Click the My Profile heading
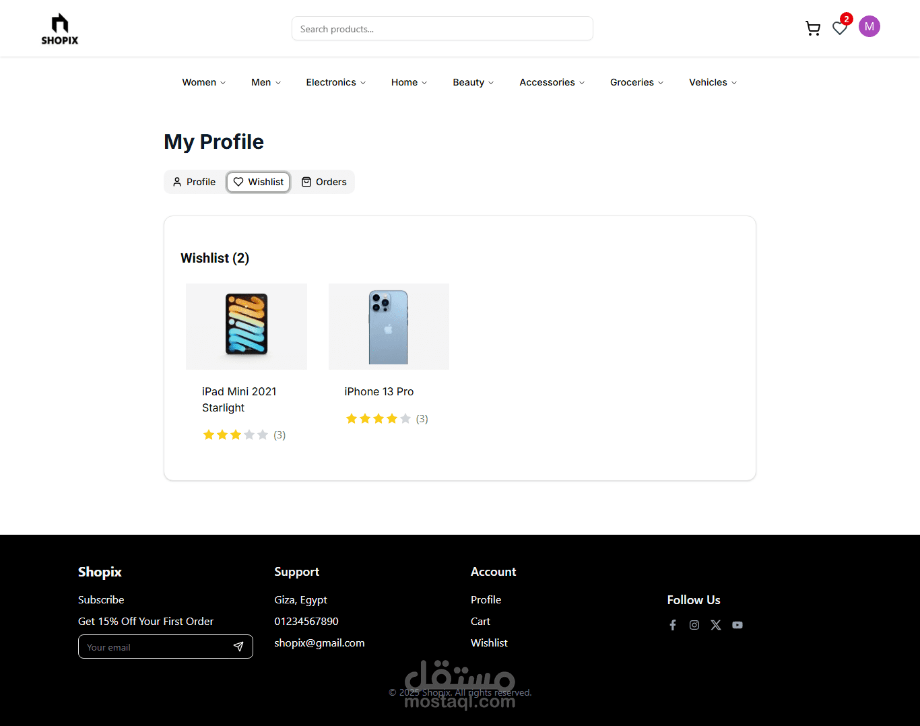The image size is (920, 726). 213,141
